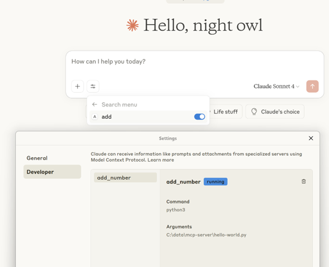Click lightbulb icon on Claude's choice chip
This screenshot has width=329, height=267.
click(254, 111)
